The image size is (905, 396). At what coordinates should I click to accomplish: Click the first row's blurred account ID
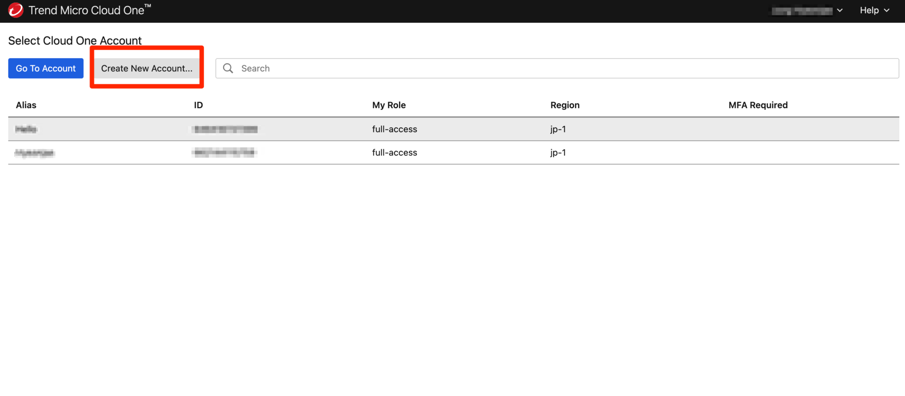coord(225,129)
